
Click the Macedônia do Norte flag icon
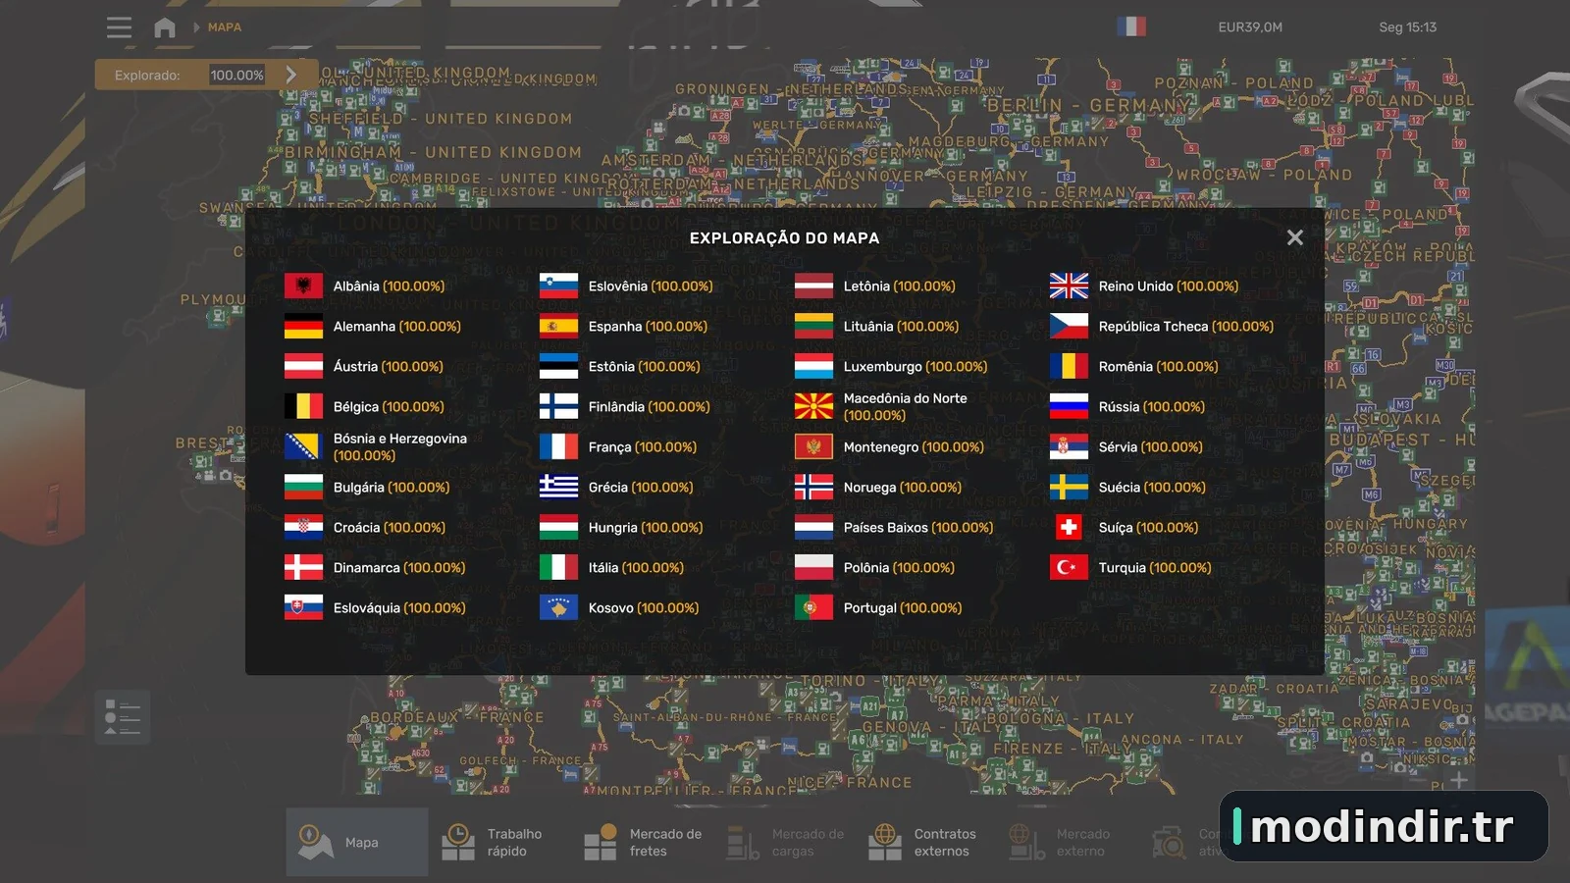tap(813, 406)
